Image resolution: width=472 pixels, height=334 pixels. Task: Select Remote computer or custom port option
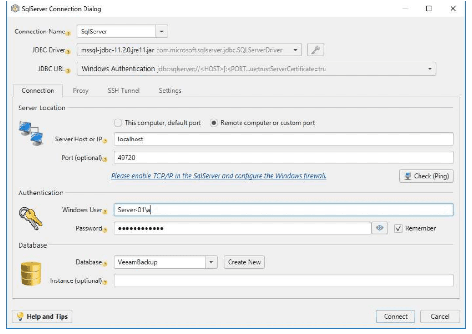tap(214, 123)
